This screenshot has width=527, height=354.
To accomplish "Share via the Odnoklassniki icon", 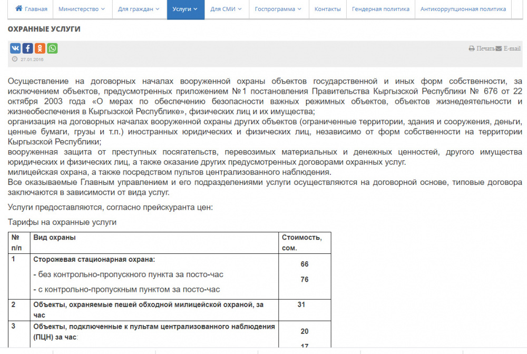I will point(40,48).
